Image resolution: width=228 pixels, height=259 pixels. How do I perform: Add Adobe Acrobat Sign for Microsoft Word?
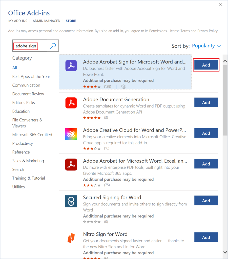point(206,65)
